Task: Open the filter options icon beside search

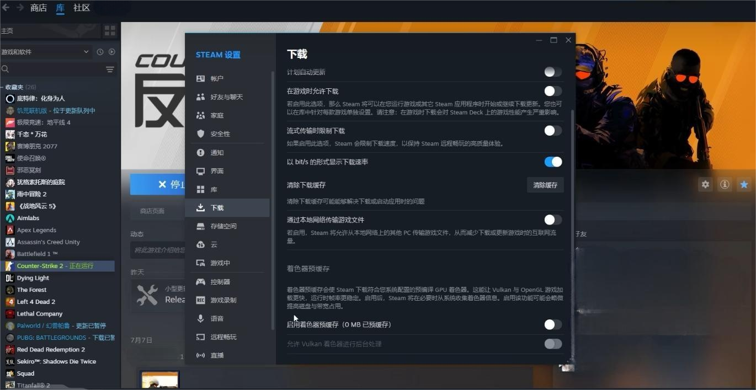Action: 110,70
